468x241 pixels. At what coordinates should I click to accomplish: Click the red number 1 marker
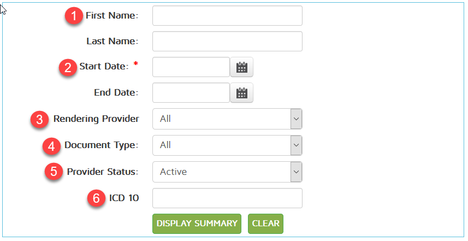click(74, 16)
